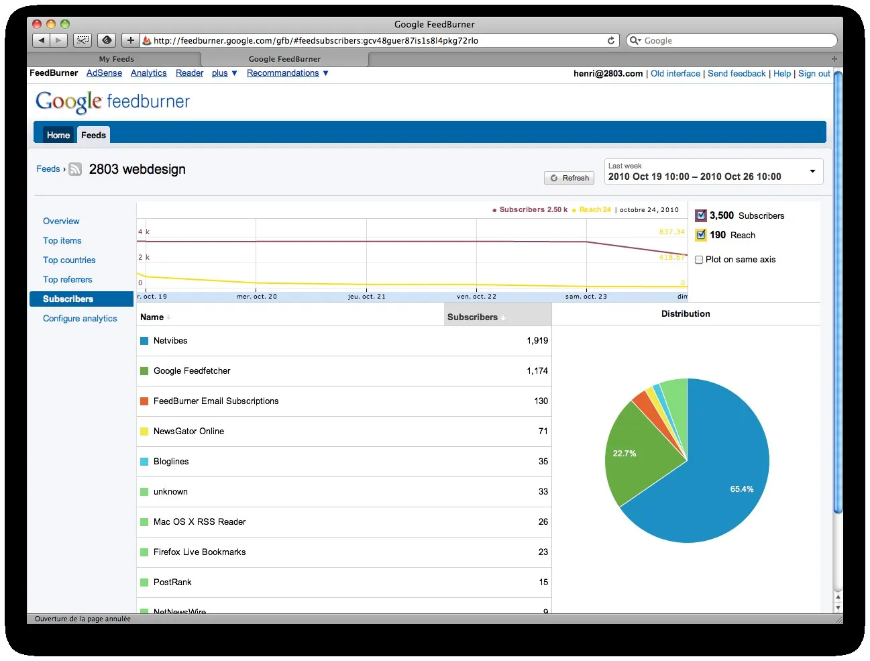Viewport: 870px width, 661px height.
Task: Add bookmark with the plus toolbar button
Action: tap(131, 40)
